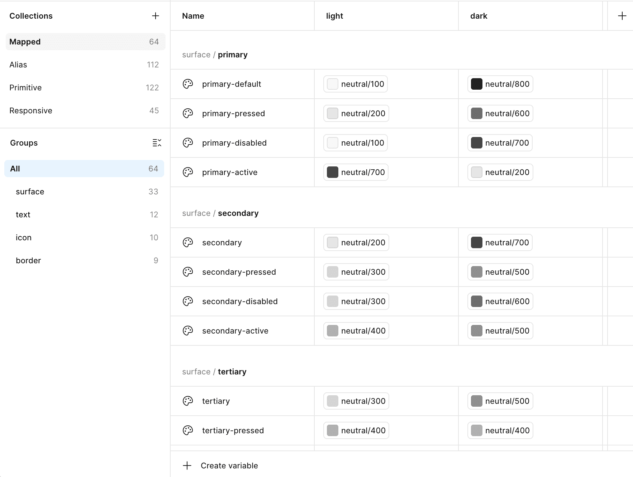Click Create variable button
The height and width of the screenshot is (477, 633).
tap(220, 466)
